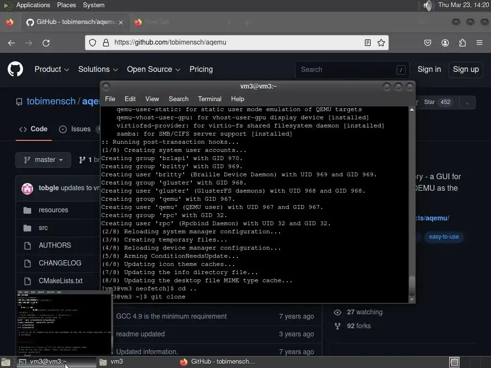Click the fork icon beside 92 forks
The height and width of the screenshot is (368, 491).
tap(338, 326)
